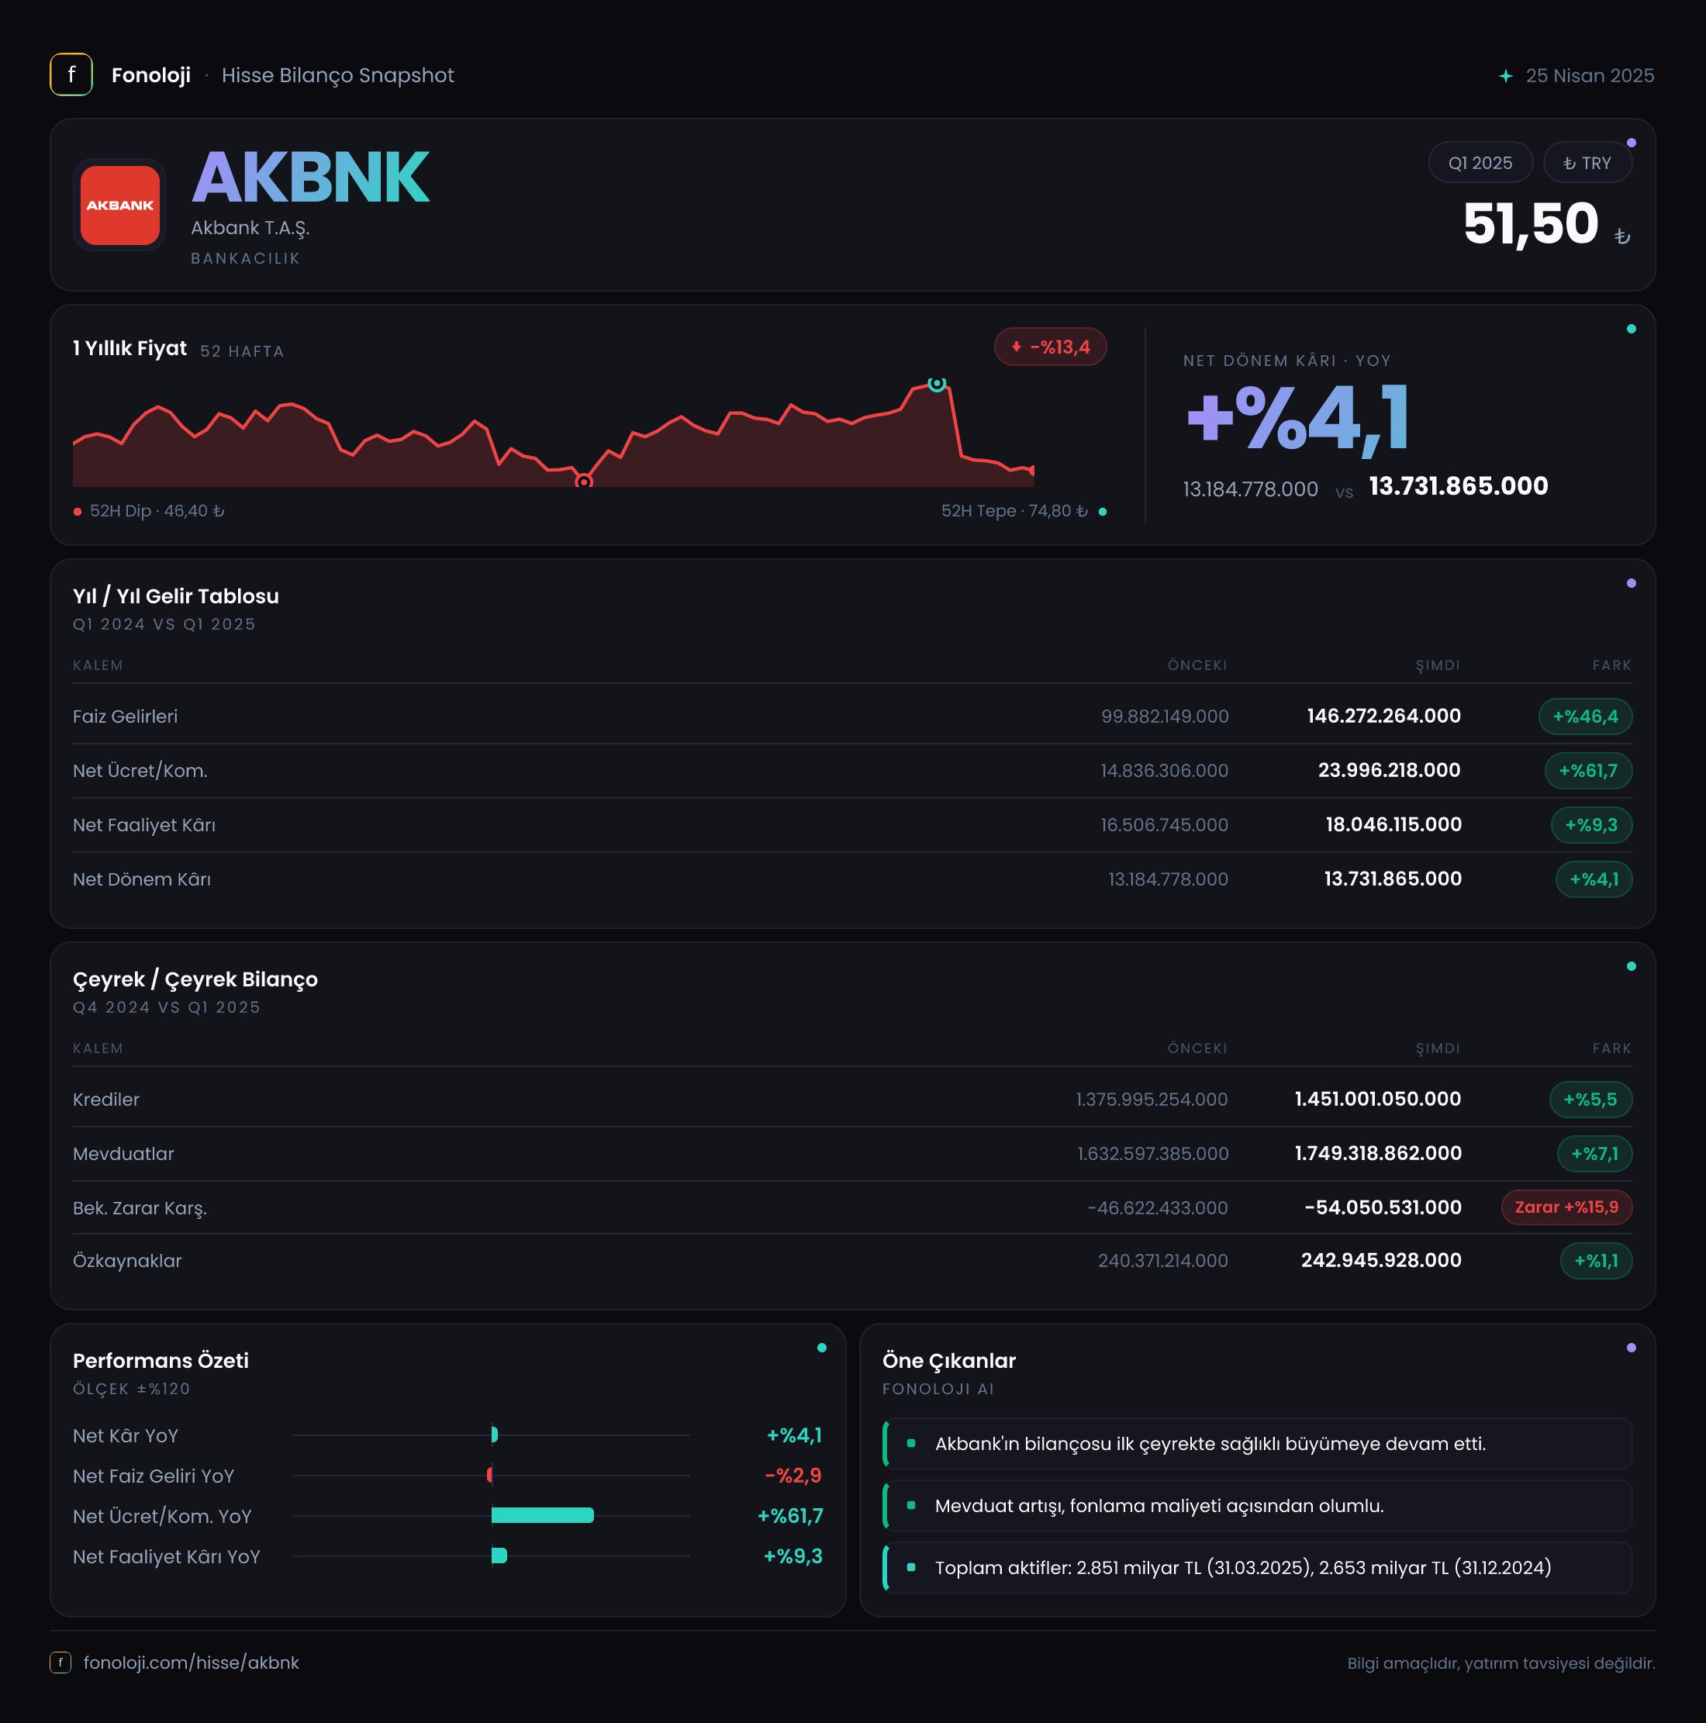Click the red dot before 52H Dip
The width and height of the screenshot is (1706, 1723).
tap(78, 512)
